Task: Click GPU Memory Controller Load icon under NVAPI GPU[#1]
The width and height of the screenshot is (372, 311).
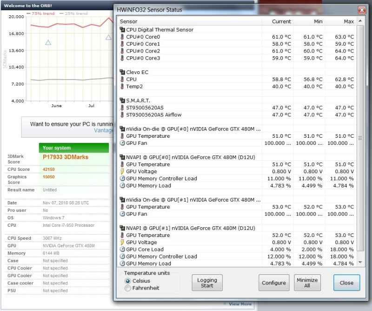Action: [x=122, y=257]
